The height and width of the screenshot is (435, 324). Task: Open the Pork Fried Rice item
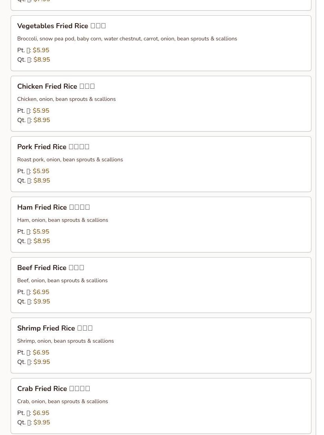[53, 147]
